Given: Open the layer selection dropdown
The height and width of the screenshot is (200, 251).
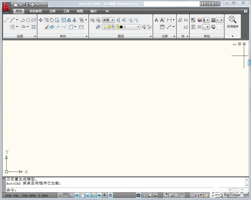Looking at the screenshot, I should pos(138,27).
